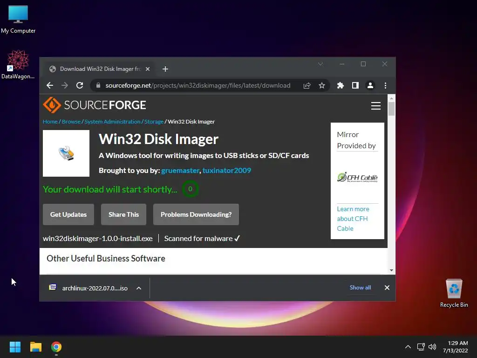Open System Administration breadcrumb link
Image resolution: width=477 pixels, height=358 pixels.
[112, 122]
